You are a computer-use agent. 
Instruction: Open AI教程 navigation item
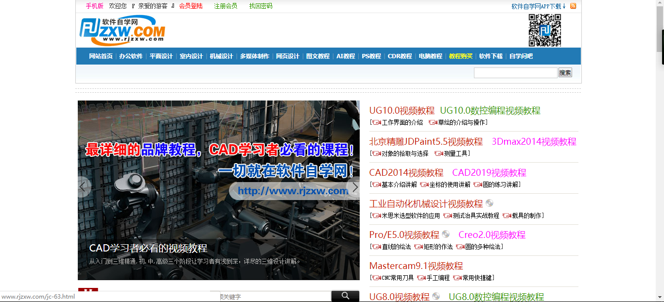pos(346,56)
